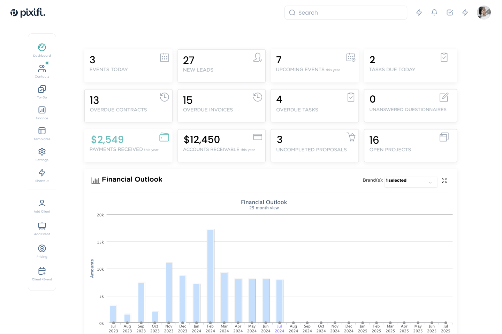Go to the Finance section
The image size is (502, 334).
pos(42,113)
